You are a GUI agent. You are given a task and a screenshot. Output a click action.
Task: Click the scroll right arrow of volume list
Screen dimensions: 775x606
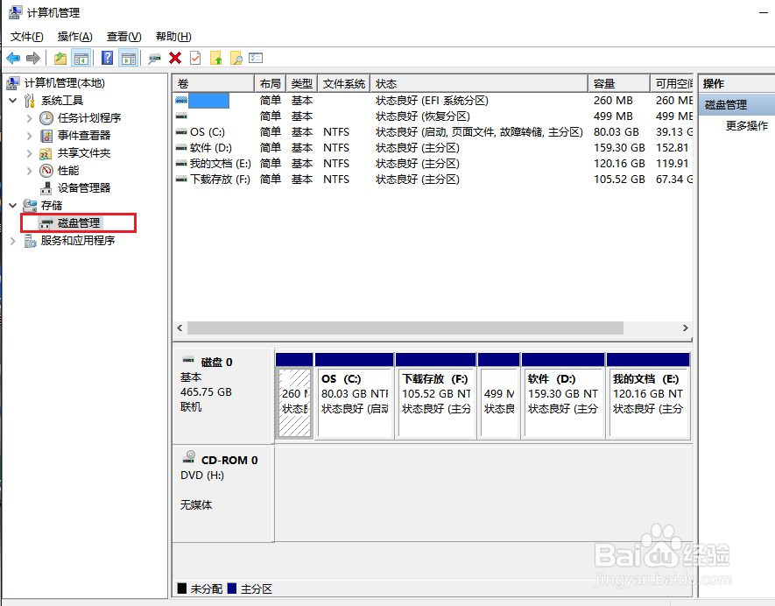coord(685,328)
